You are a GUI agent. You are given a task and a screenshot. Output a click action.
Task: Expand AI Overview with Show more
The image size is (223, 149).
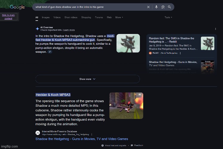coord(88,79)
